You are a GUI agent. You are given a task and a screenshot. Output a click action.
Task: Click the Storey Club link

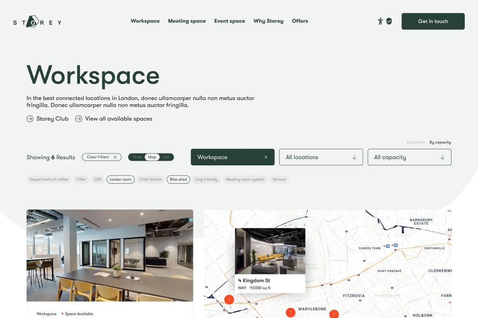pyautogui.click(x=52, y=118)
